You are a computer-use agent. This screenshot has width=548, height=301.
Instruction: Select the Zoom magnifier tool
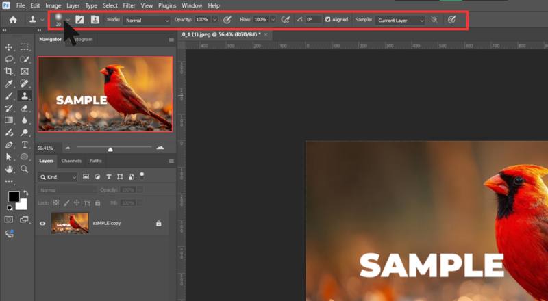point(25,168)
